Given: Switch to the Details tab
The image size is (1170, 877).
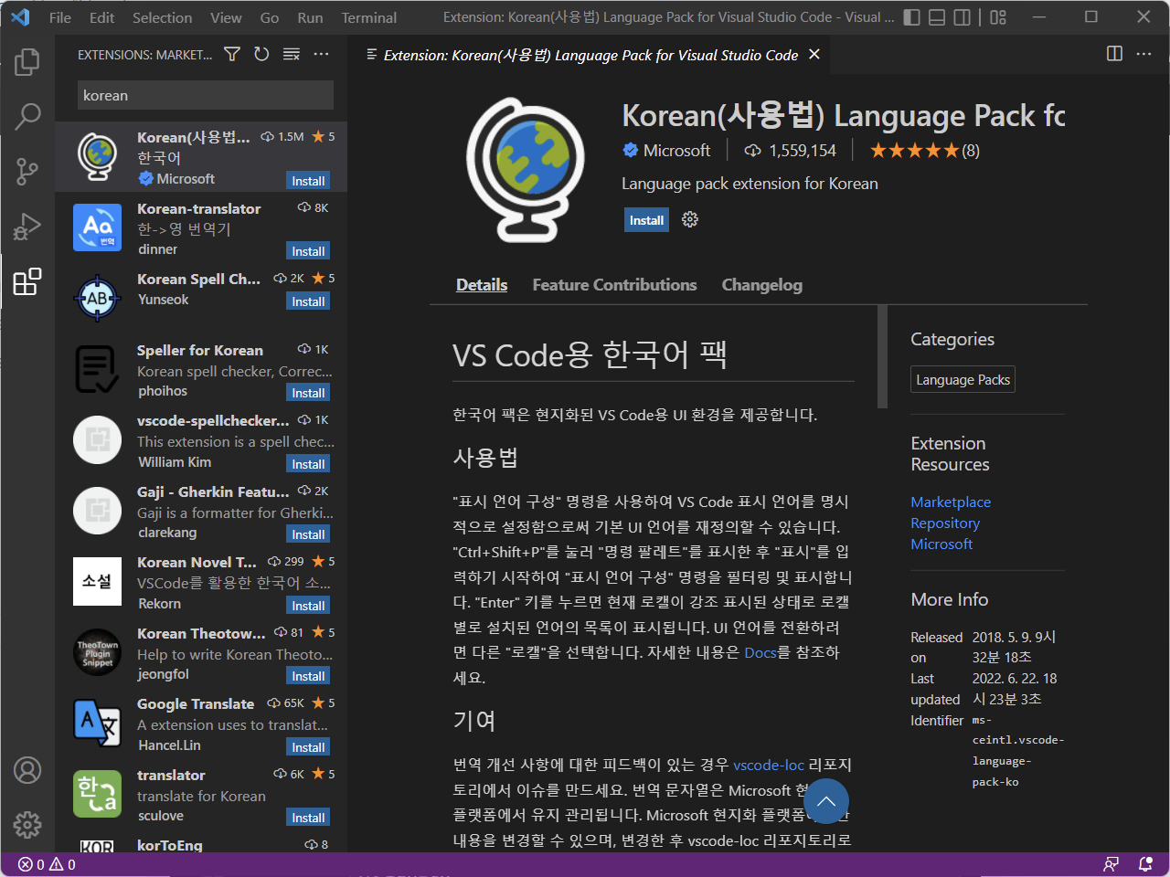Looking at the screenshot, I should click(x=482, y=285).
